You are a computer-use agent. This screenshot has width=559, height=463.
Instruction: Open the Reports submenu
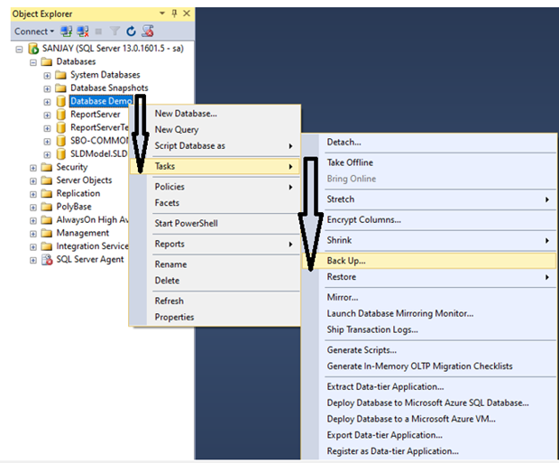tap(215, 245)
